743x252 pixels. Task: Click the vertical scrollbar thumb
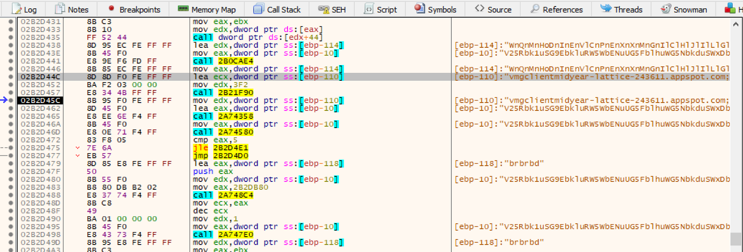click(736, 239)
